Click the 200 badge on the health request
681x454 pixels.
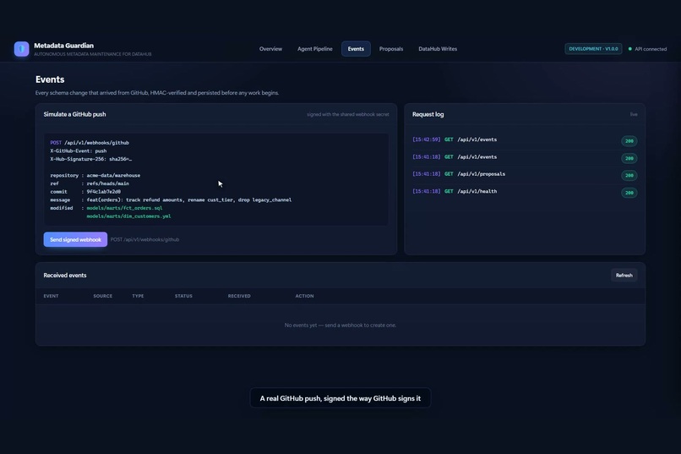629,193
